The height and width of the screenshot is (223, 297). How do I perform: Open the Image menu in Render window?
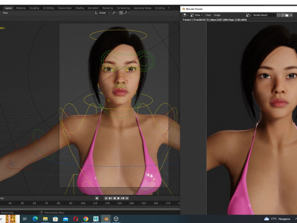[217, 15]
